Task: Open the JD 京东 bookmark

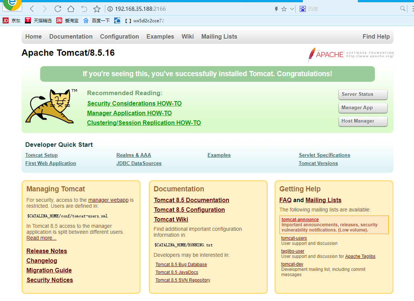Action: tap(12, 20)
